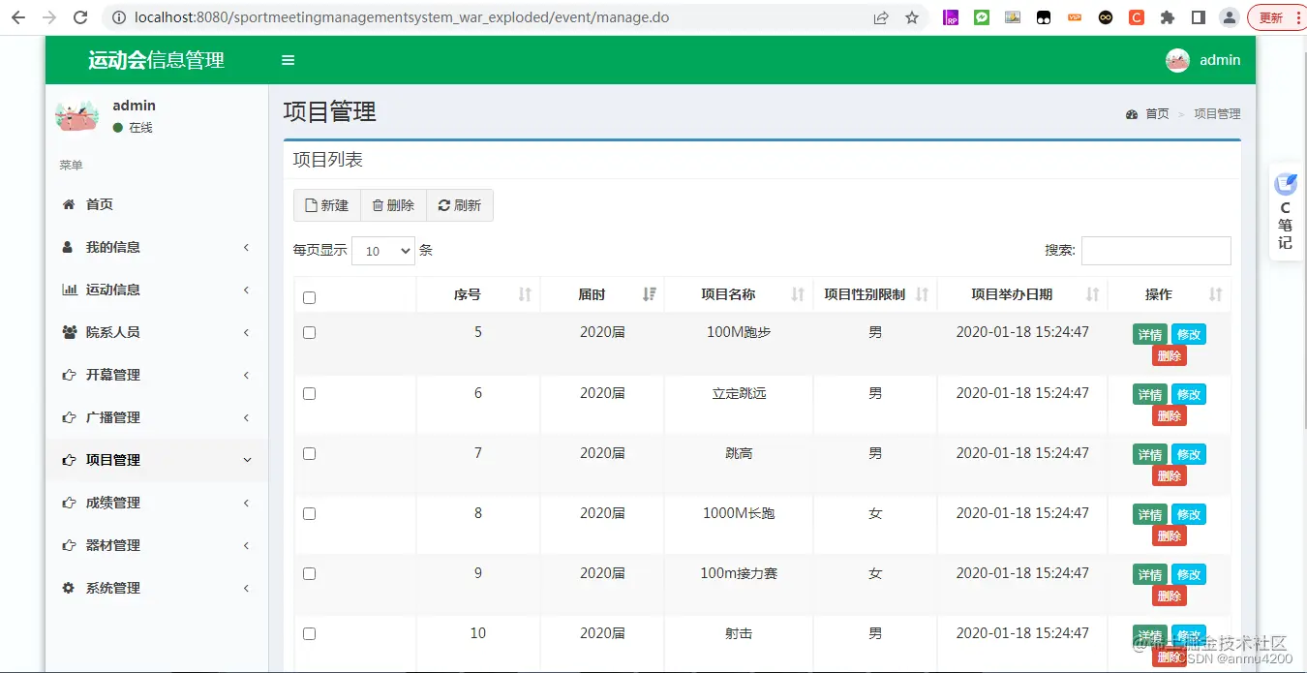Bookmark this page with star icon
The width and height of the screenshot is (1307, 673).
(x=912, y=17)
